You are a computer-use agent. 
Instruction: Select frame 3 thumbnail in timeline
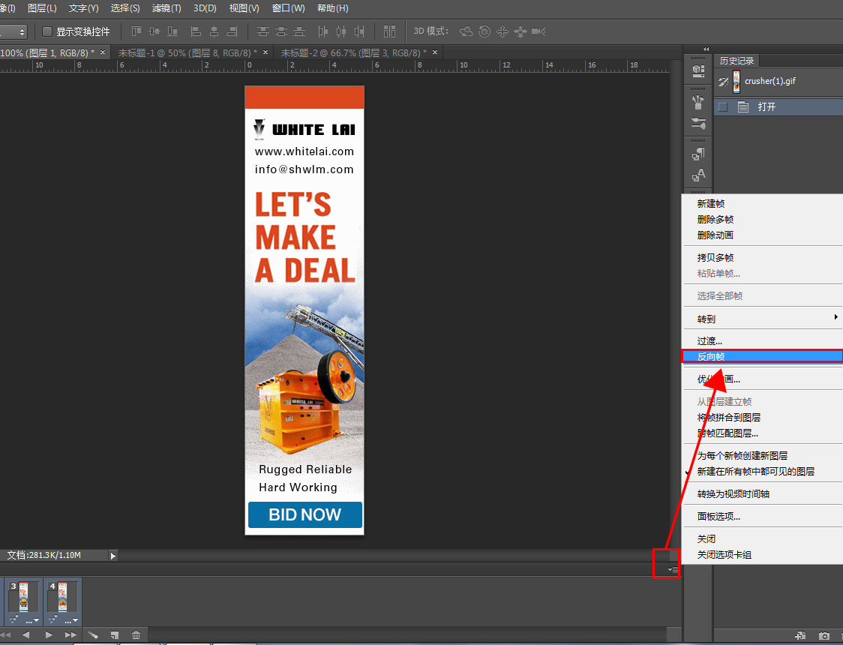(23, 598)
